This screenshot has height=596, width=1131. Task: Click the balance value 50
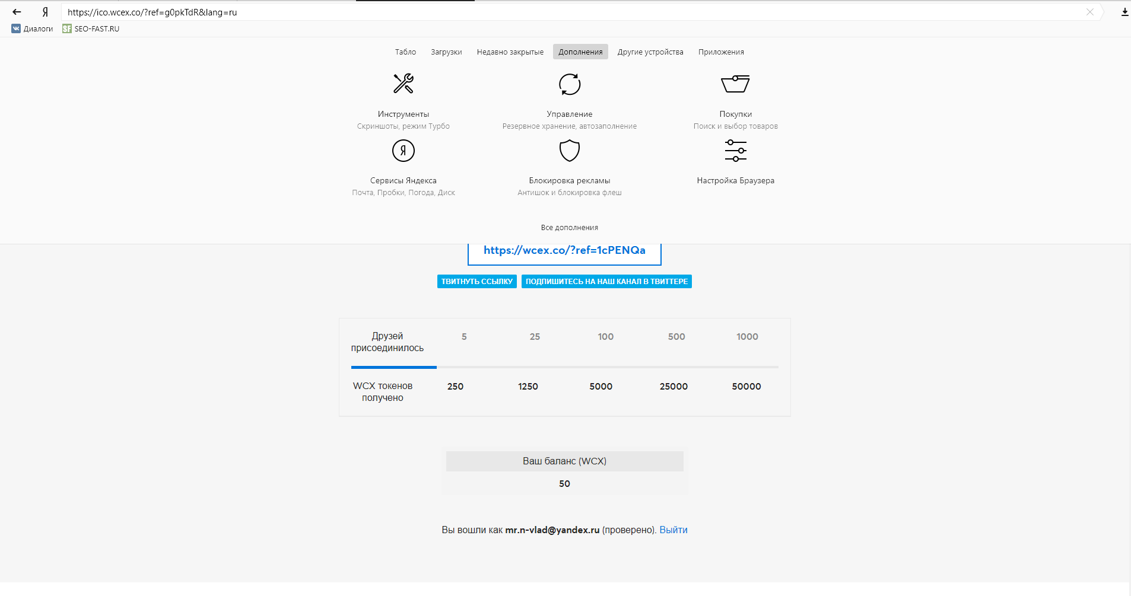point(564,484)
